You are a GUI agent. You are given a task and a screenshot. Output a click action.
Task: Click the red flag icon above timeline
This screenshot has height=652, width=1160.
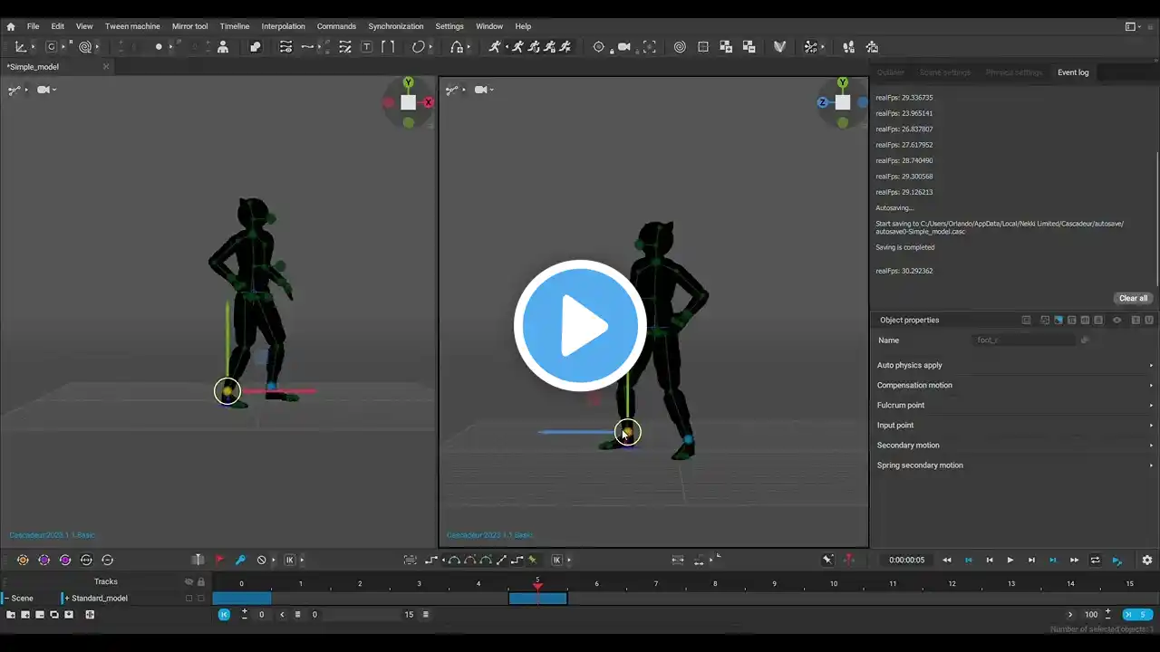point(219,560)
